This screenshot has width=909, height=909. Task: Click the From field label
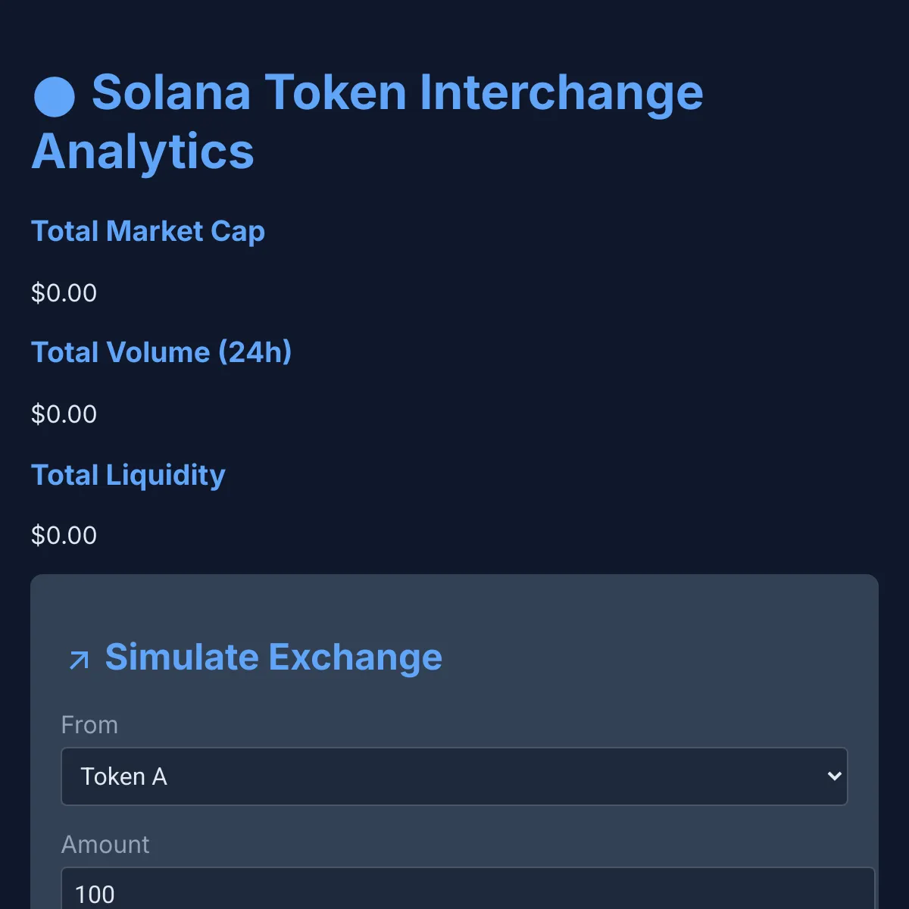[x=89, y=725]
